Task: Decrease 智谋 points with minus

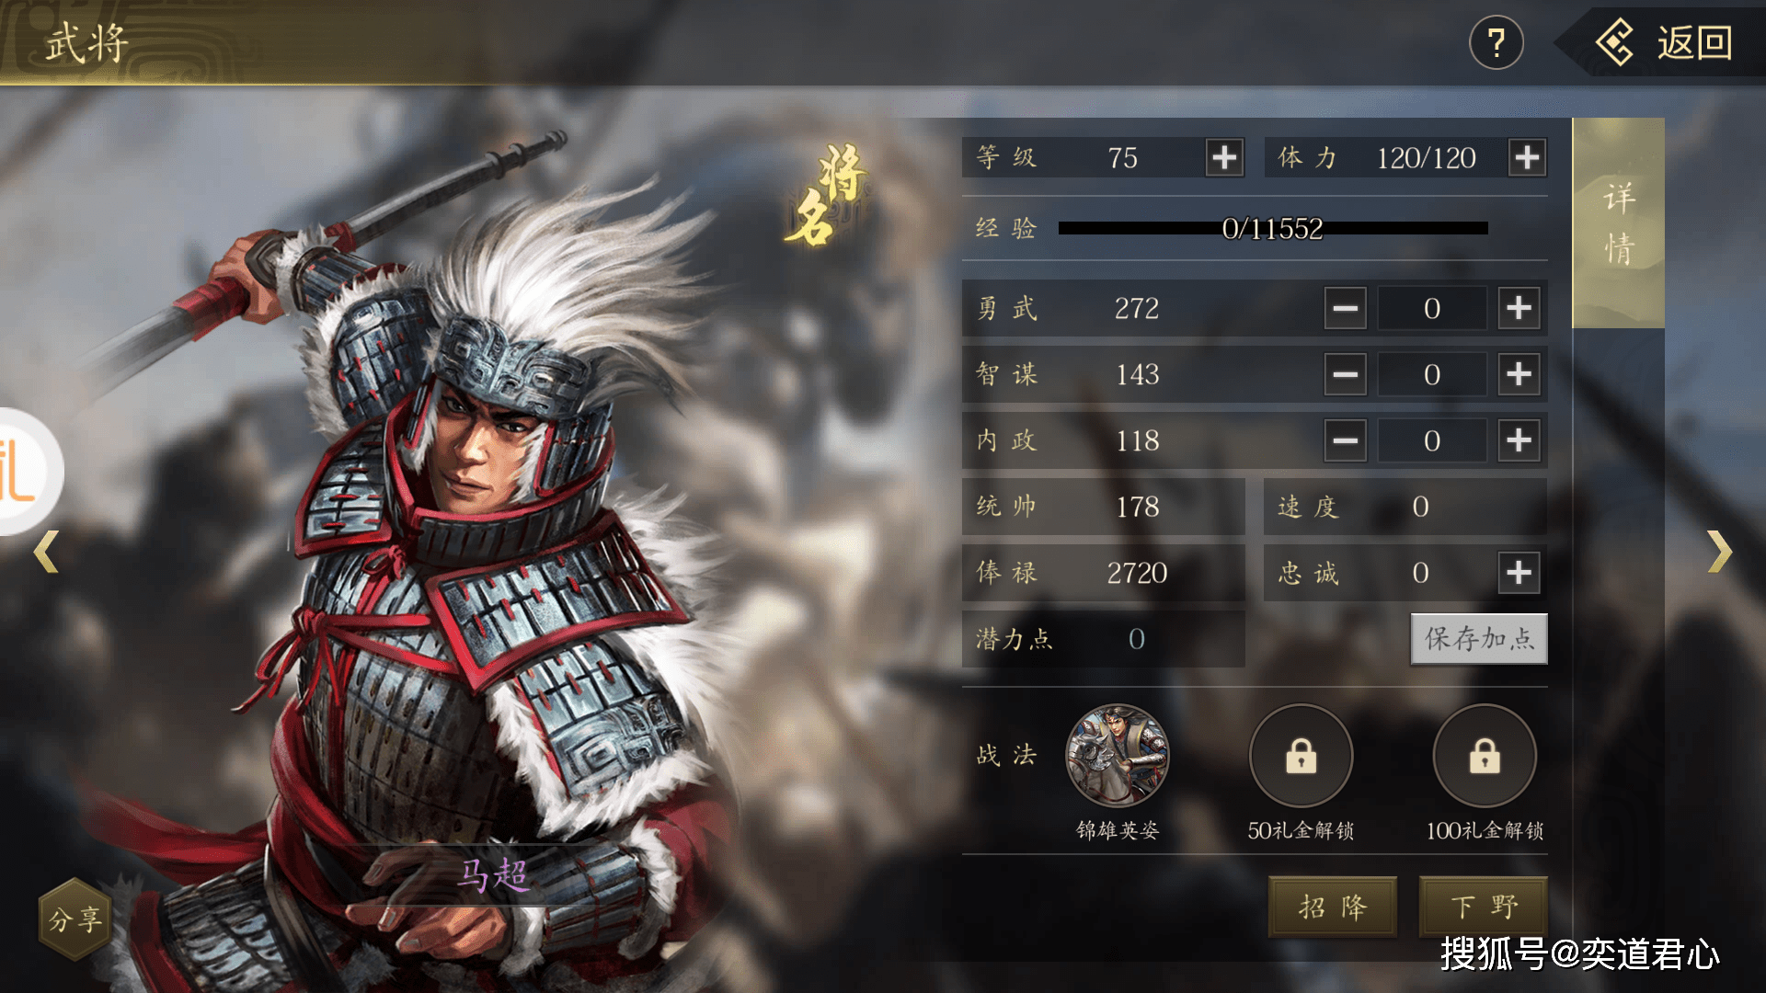Action: click(1345, 374)
